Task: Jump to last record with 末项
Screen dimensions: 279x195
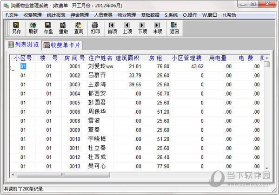Action: pyautogui.click(x=158, y=28)
